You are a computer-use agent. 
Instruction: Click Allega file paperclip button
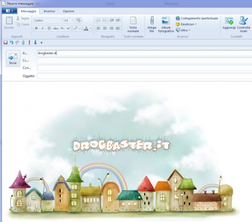[152, 24]
